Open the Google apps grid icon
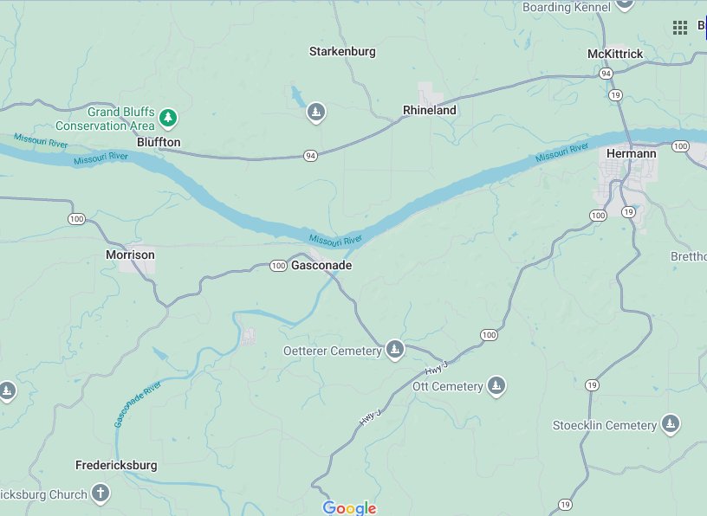 [680, 28]
